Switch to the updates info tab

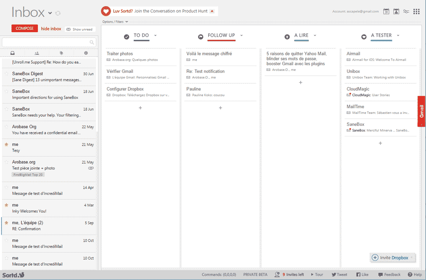point(86,53)
